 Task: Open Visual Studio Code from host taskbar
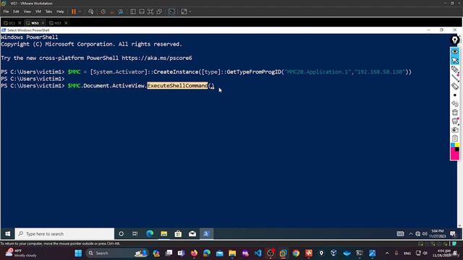coord(258,253)
